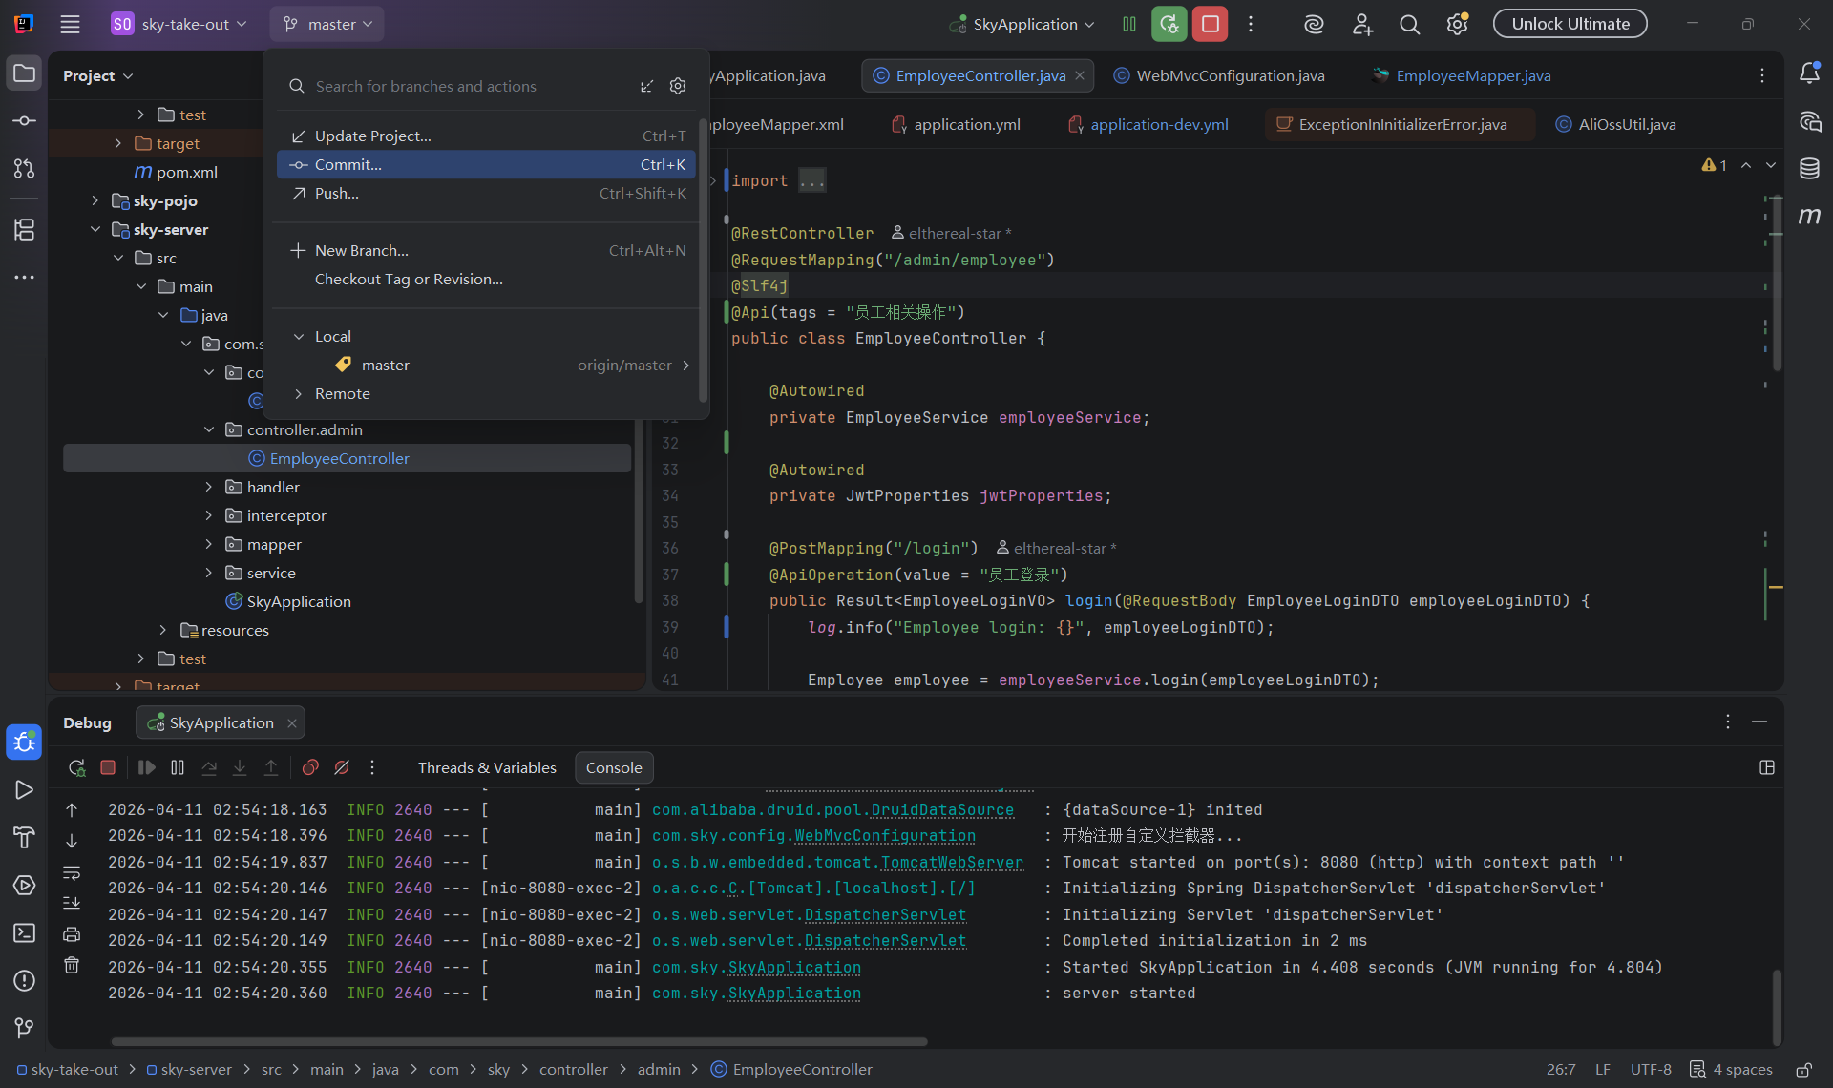1833x1088 pixels.
Task: Stop the debug session with the red square
Action: pyautogui.click(x=108, y=767)
